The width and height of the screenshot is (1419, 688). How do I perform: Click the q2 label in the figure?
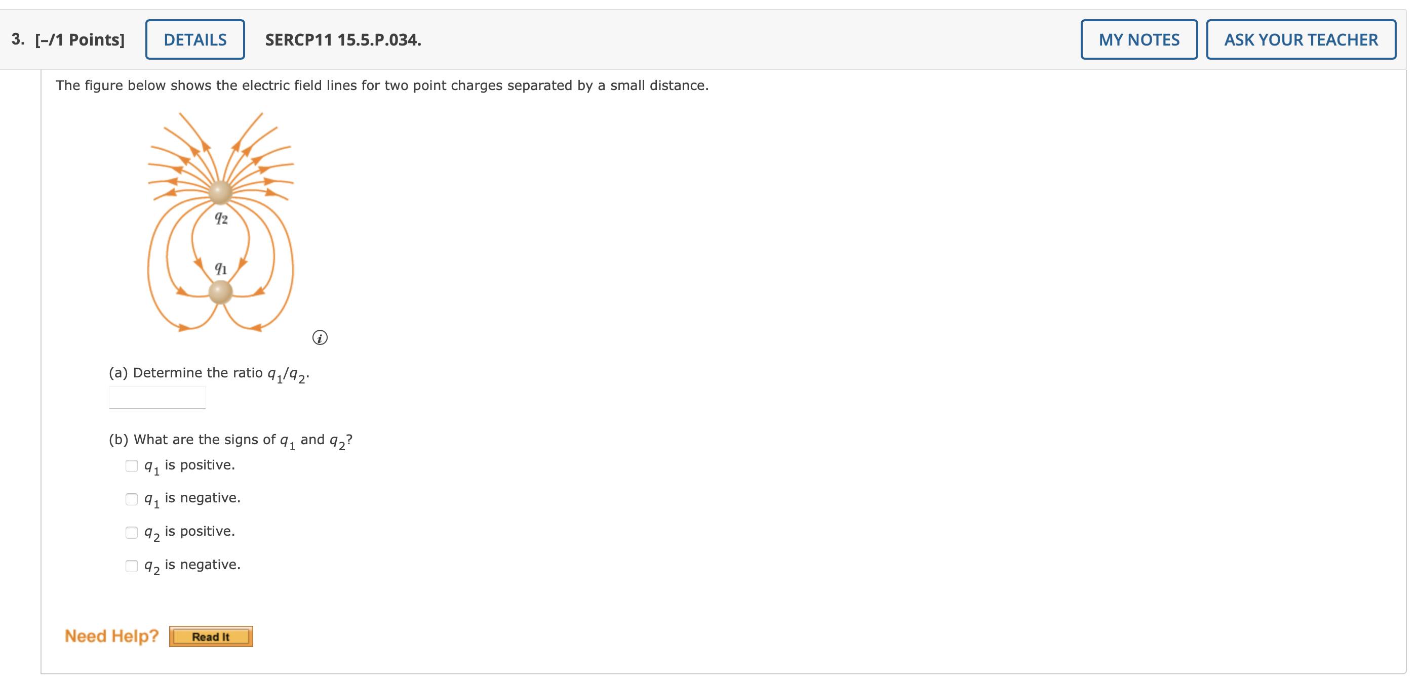pos(221,218)
